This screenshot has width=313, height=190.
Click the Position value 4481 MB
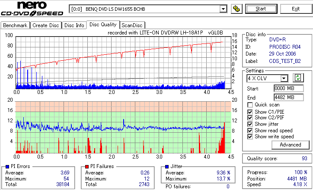click(297, 179)
